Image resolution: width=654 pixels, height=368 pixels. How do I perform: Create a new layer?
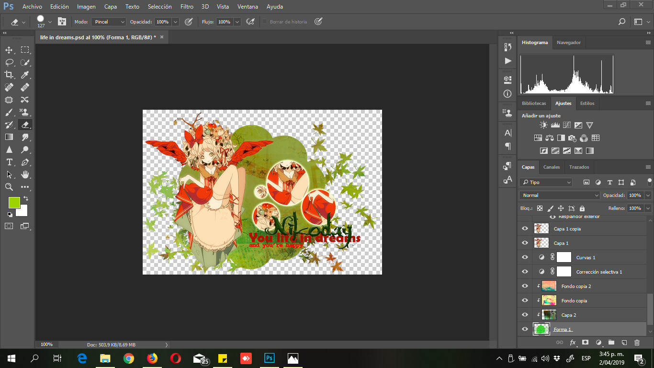pos(624,343)
